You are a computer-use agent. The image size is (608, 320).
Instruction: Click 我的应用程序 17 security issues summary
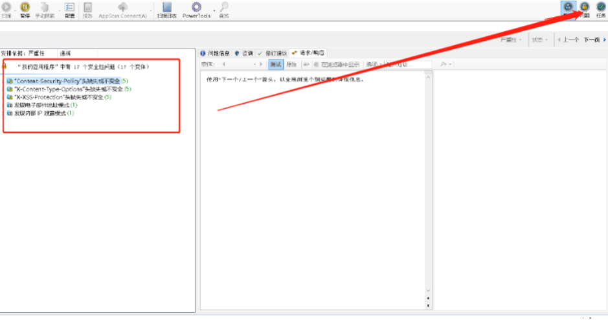point(84,67)
